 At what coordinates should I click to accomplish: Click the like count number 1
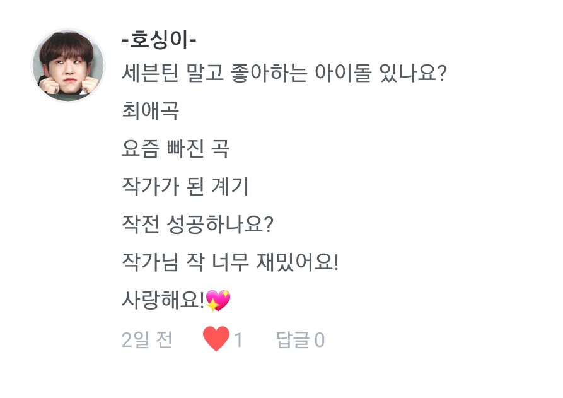pyautogui.click(x=238, y=340)
